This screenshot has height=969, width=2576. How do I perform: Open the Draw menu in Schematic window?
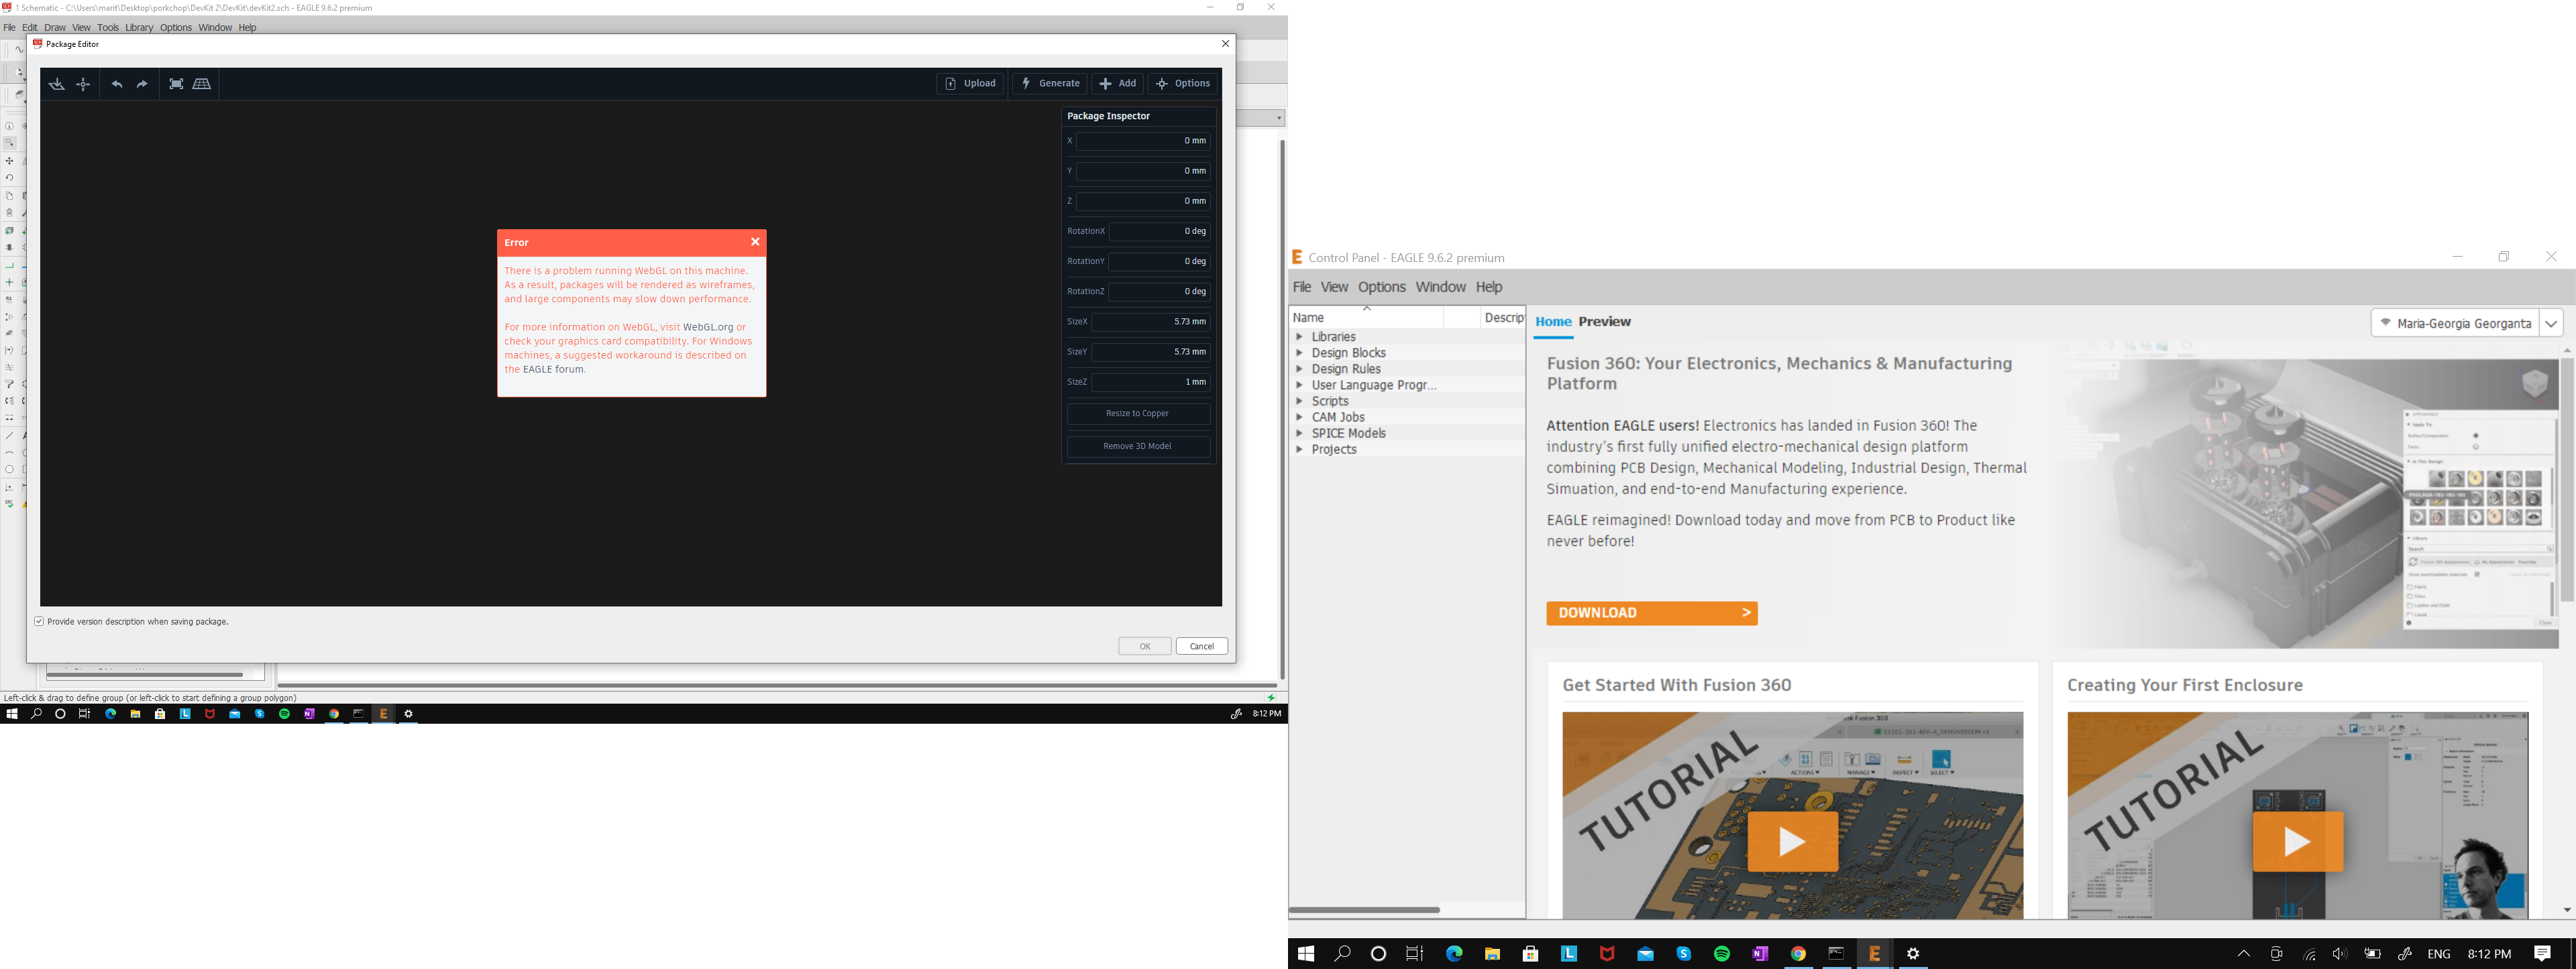tap(55, 28)
